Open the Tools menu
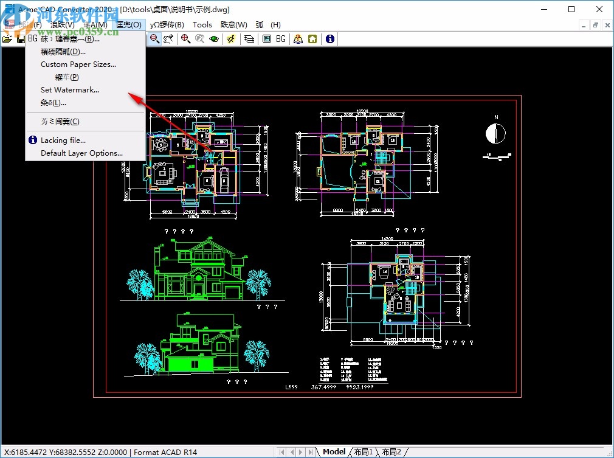Image resolution: width=614 pixels, height=458 pixels. [x=202, y=25]
